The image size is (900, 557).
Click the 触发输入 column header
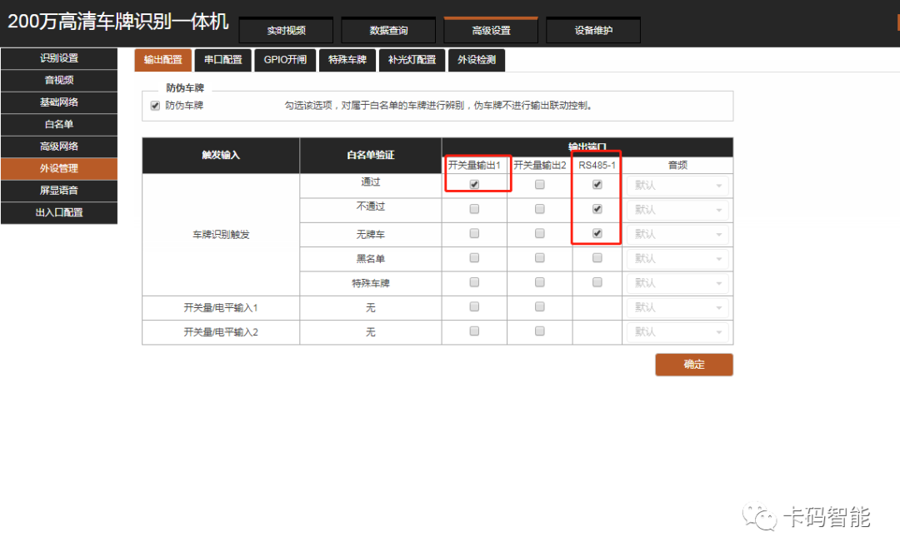click(221, 156)
